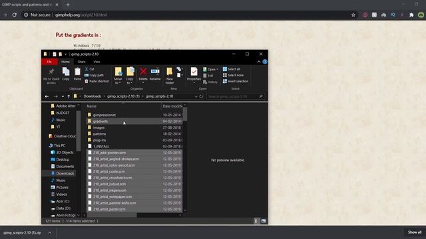Click the History command in ribbon

click(210, 82)
